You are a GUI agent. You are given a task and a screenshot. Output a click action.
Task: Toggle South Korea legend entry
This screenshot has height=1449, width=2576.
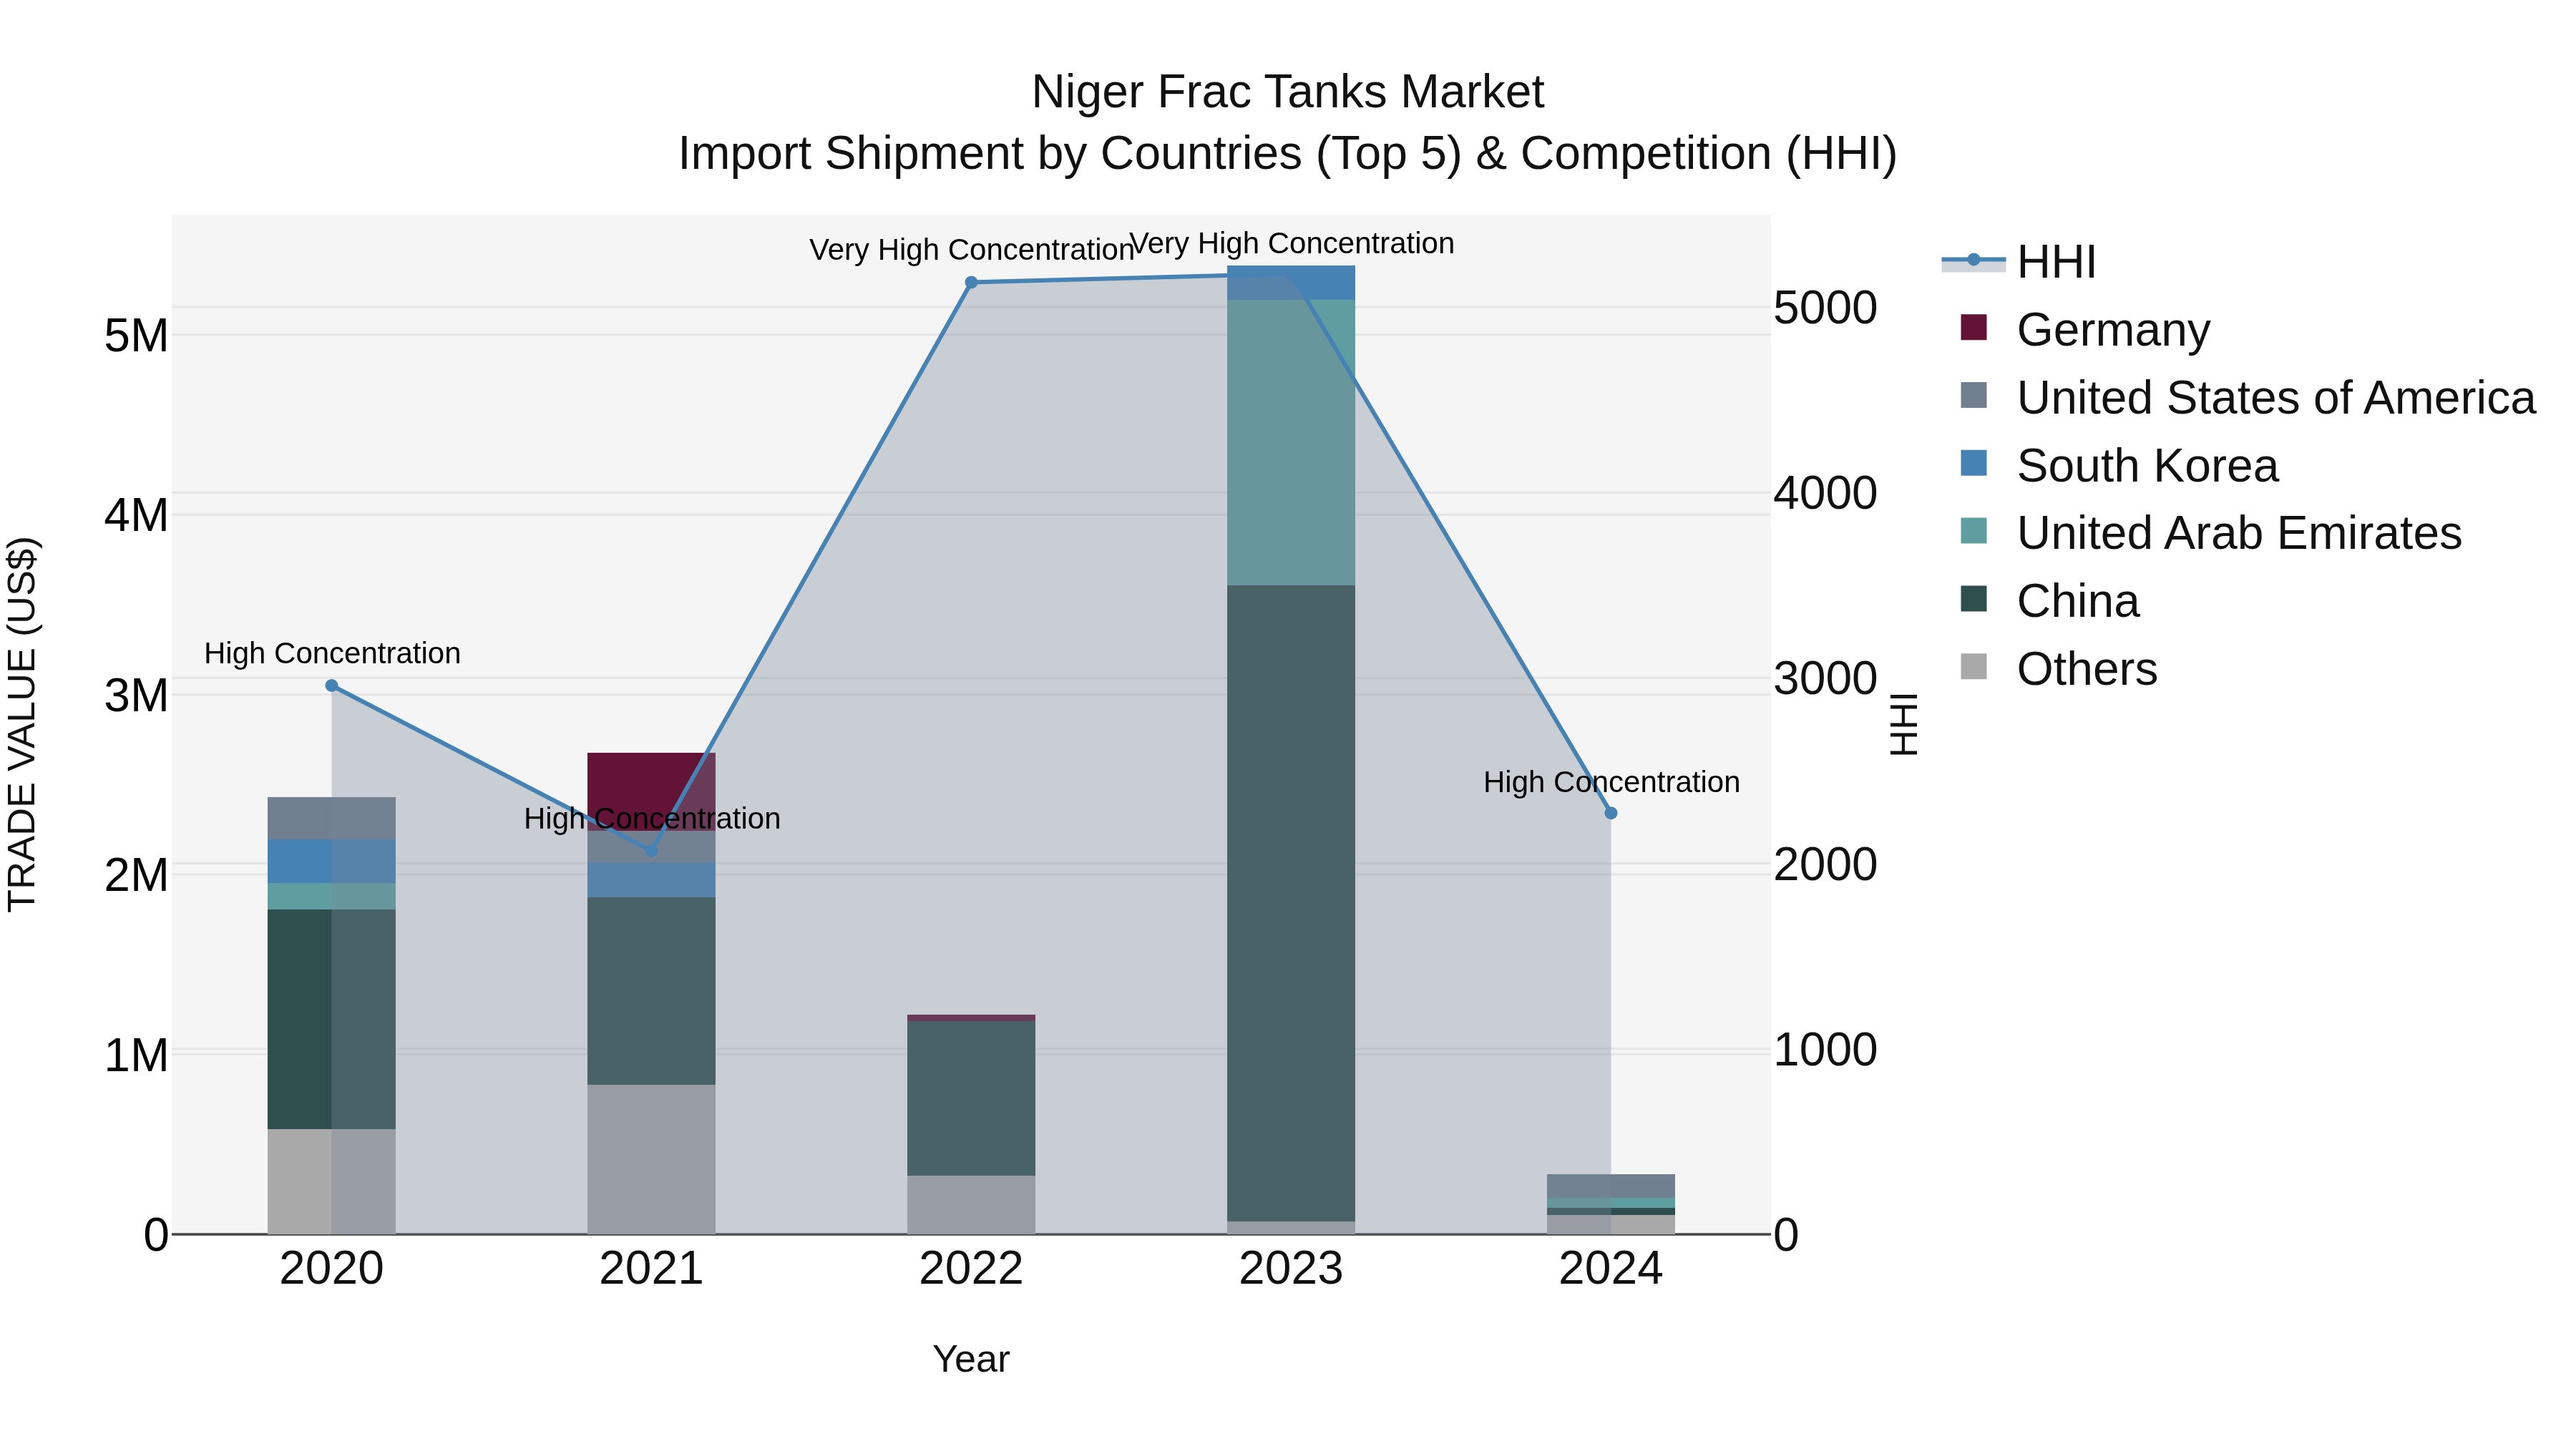(x=2119, y=465)
